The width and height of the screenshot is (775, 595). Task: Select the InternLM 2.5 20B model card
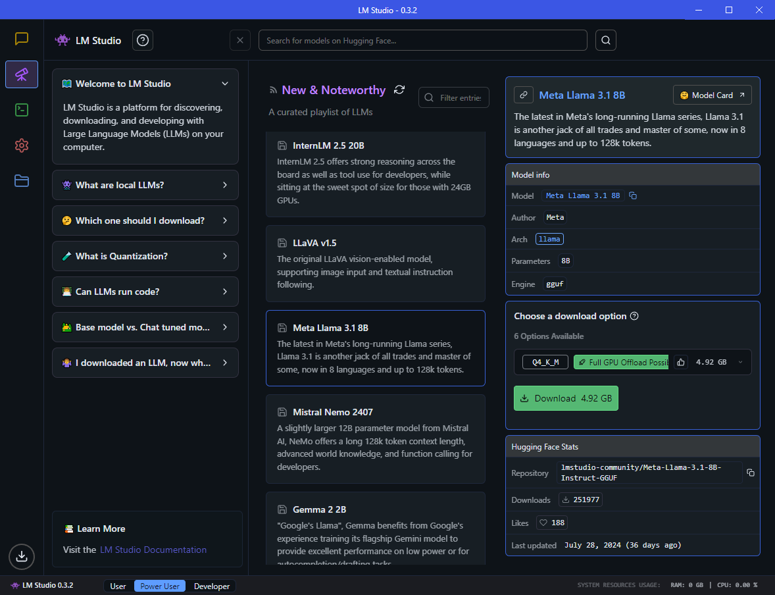pyautogui.click(x=376, y=174)
